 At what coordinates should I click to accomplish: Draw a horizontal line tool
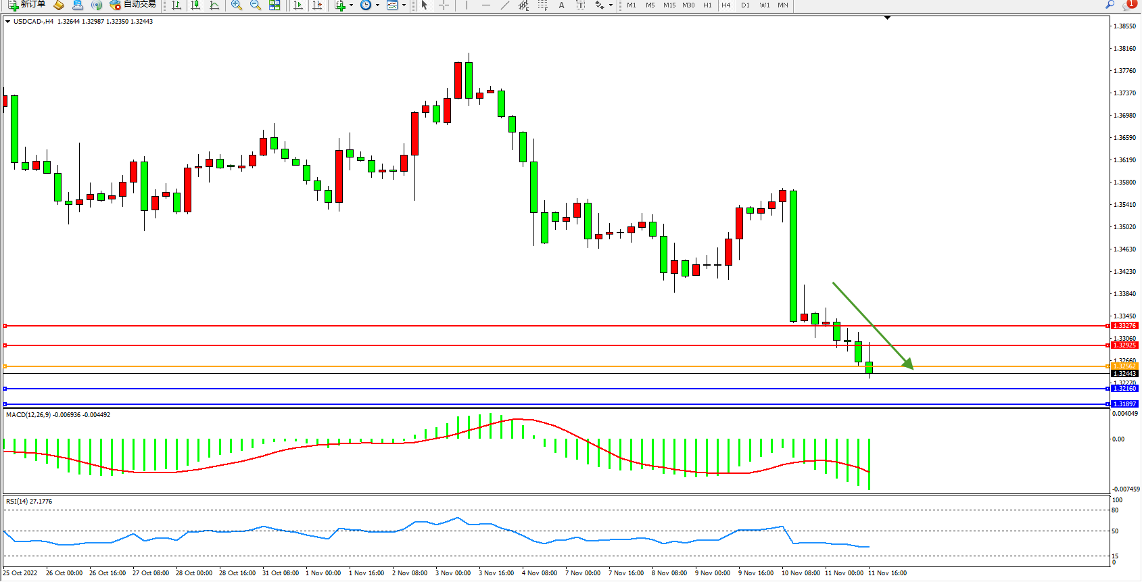[x=485, y=5]
